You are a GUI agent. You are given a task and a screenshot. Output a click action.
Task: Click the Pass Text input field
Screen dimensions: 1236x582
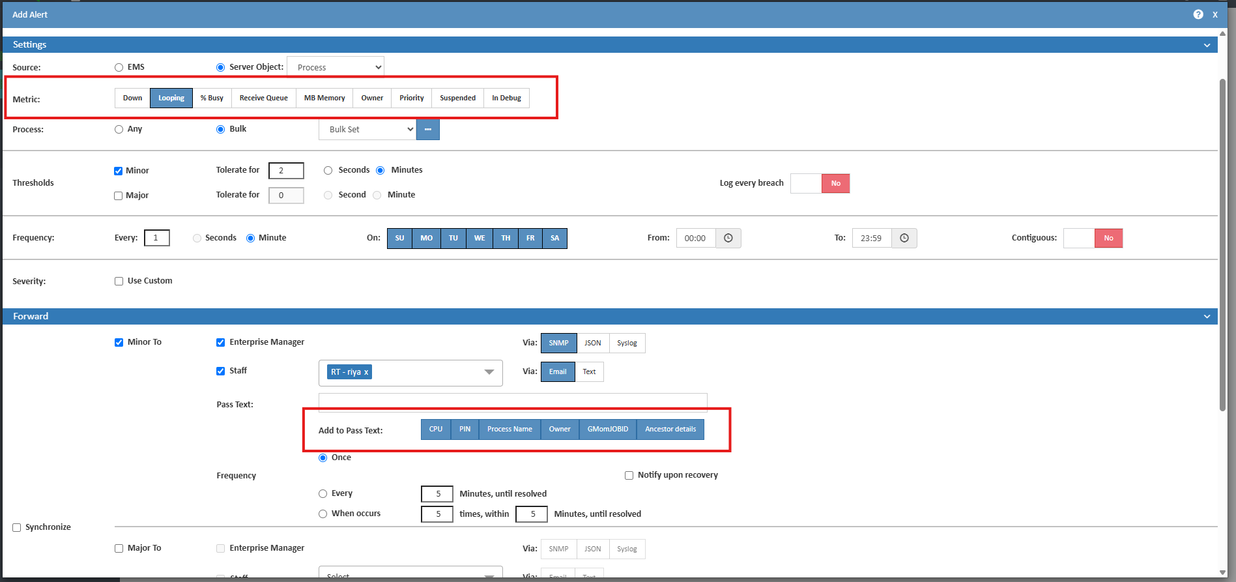(512, 401)
